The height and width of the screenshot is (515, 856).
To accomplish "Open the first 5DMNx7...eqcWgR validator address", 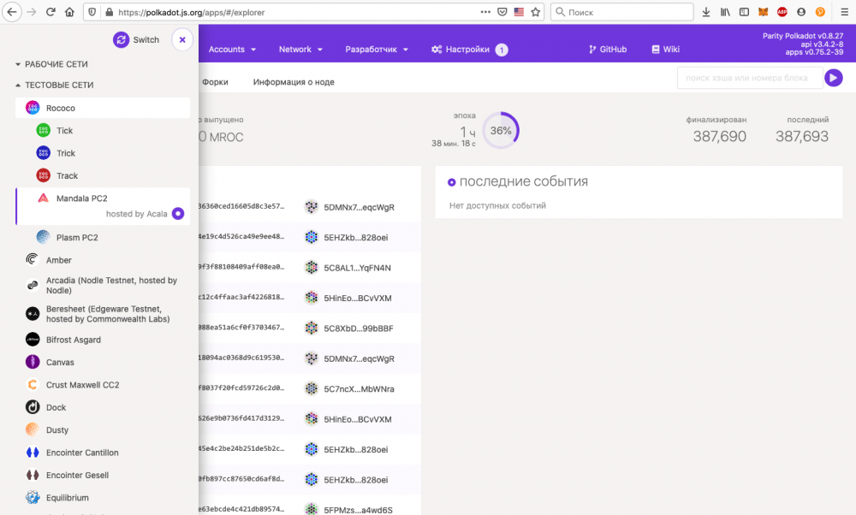I will [359, 207].
